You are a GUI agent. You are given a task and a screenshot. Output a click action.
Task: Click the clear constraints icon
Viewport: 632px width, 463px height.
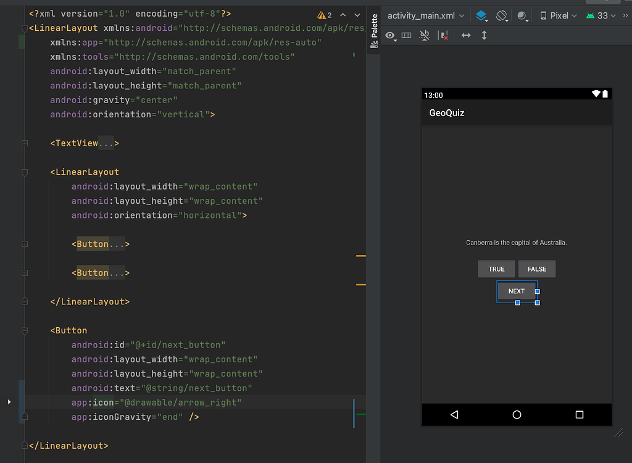click(443, 36)
